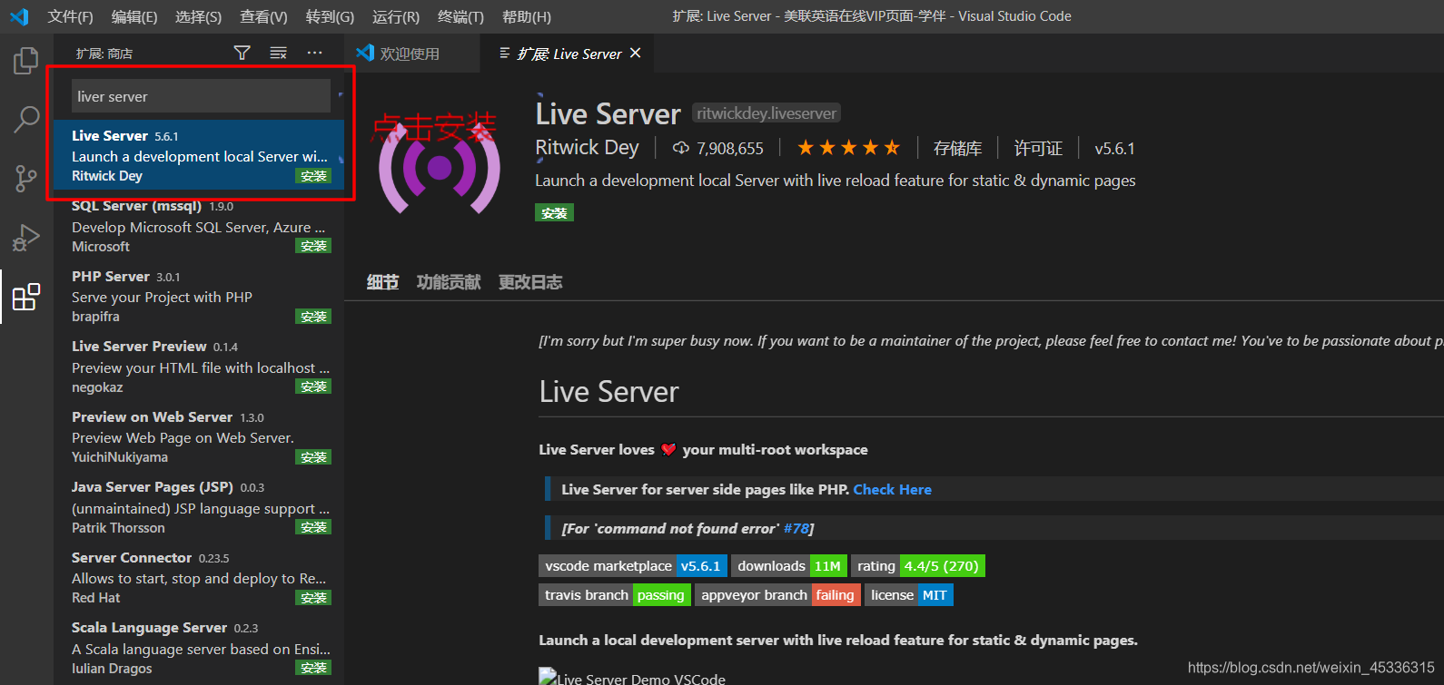The width and height of the screenshot is (1444, 685).
Task: Install Java Server Pages (JSP) extension
Action: 313,527
